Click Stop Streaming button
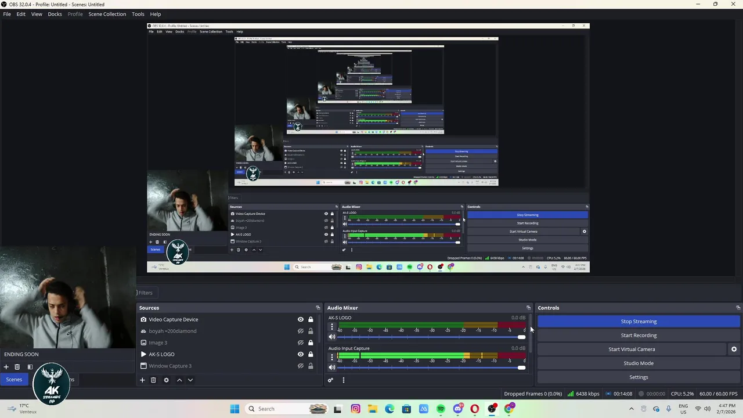 pos(639,322)
